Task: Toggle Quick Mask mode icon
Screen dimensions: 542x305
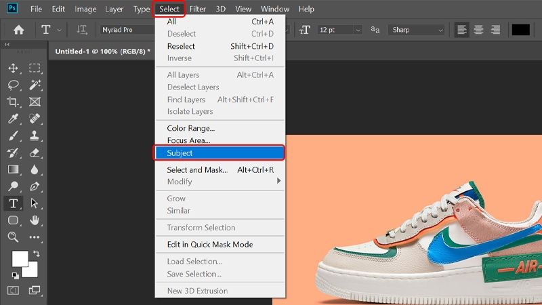Action: [13, 290]
